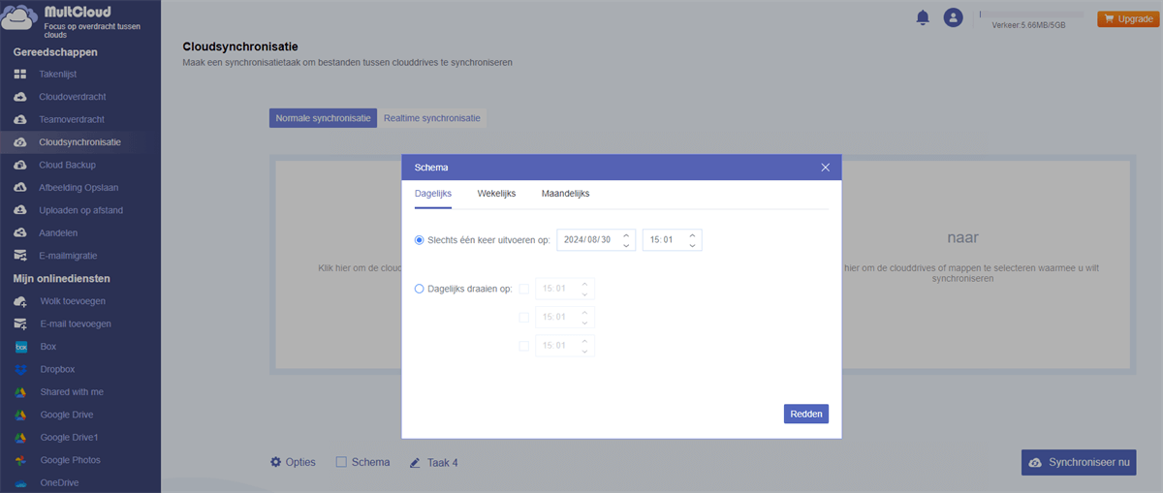This screenshot has height=493, width=1163.
Task: Open the Takenlijst grid icon
Action: tap(20, 75)
